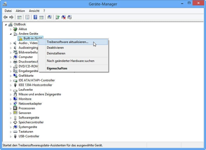Click the update driver software toolbar icon
The width and height of the screenshot is (206, 150).
(x=58, y=17)
